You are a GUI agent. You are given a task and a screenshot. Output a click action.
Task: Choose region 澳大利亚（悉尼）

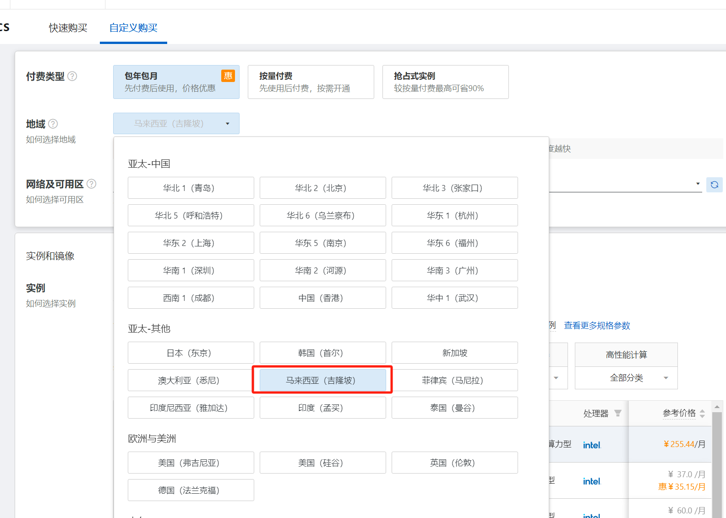tap(191, 380)
